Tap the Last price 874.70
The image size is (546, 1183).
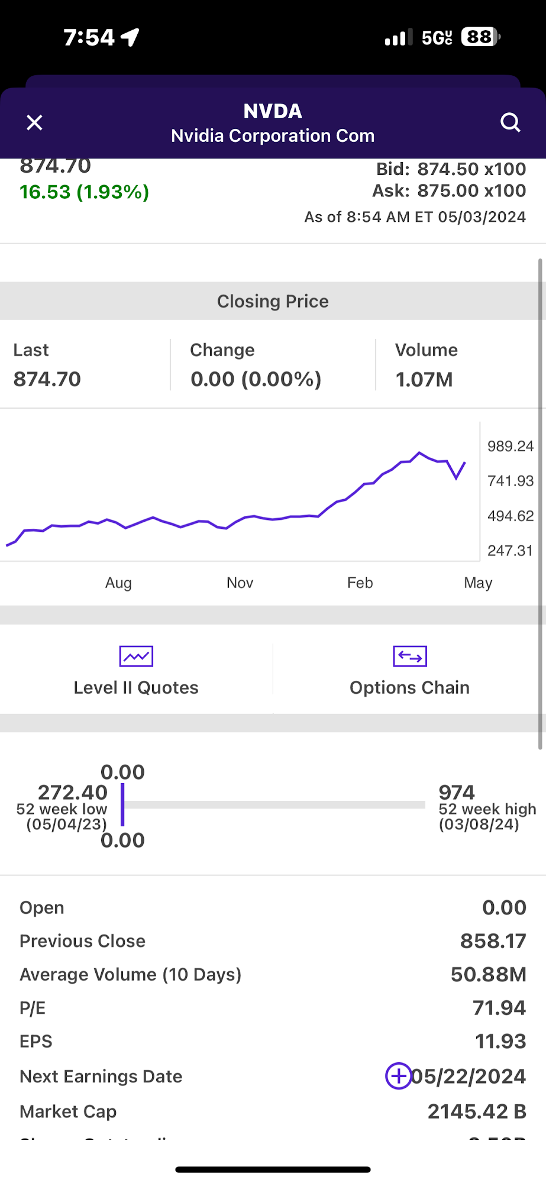tap(47, 379)
